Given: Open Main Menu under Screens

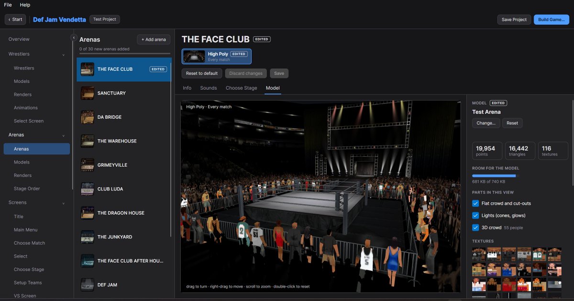Looking at the screenshot, I should pyautogui.click(x=26, y=230).
